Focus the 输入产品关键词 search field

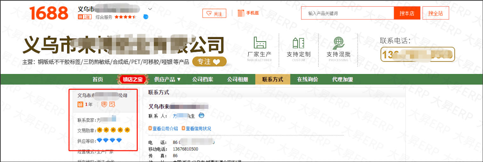[347, 13]
